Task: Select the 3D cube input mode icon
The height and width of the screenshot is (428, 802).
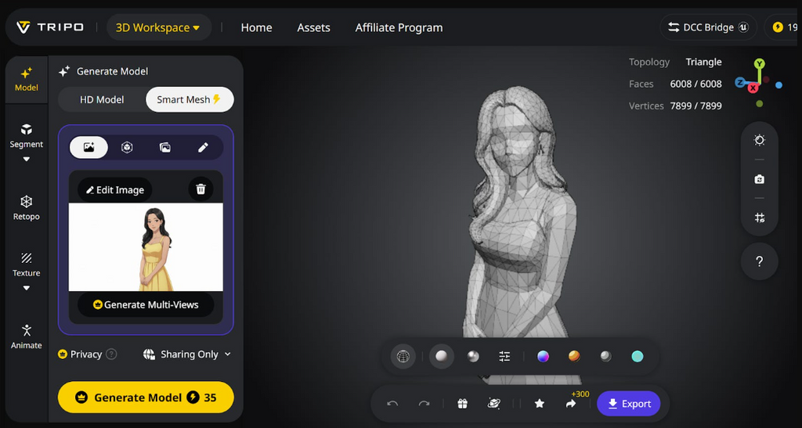Action: coord(127,147)
